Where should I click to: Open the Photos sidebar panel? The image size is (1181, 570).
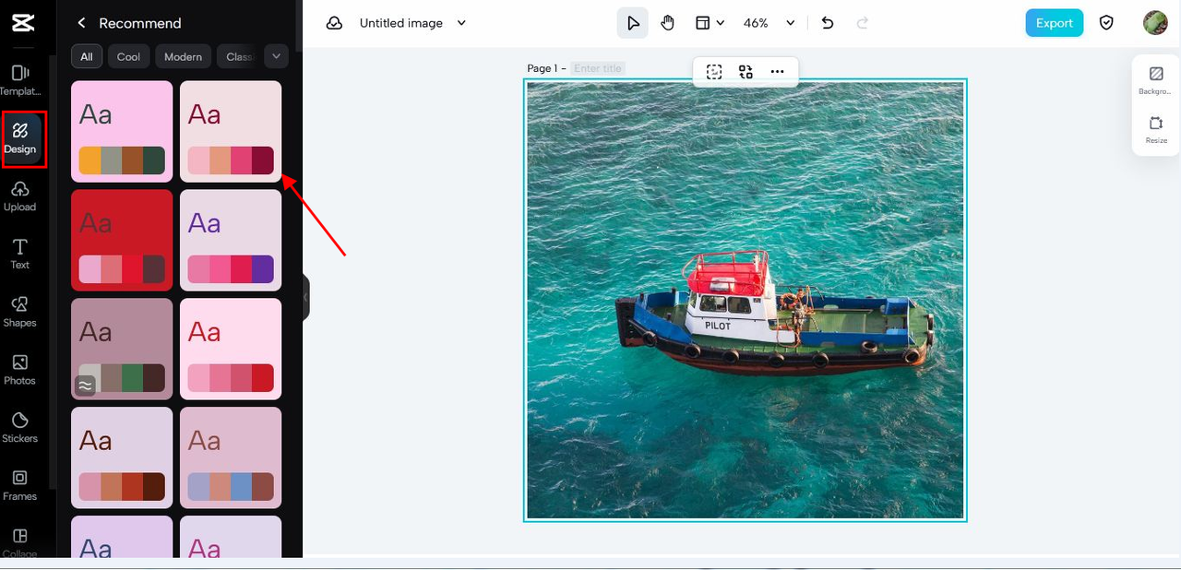pos(20,370)
